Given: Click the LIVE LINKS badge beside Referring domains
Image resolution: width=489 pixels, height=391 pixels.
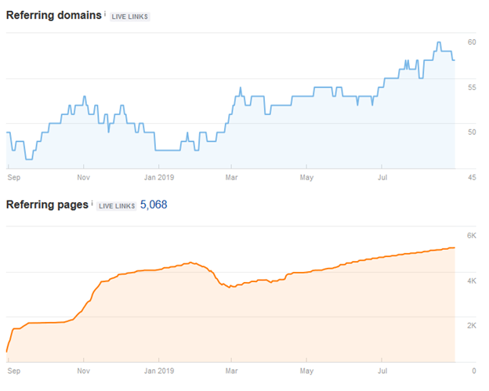Looking at the screenshot, I should (x=130, y=16).
